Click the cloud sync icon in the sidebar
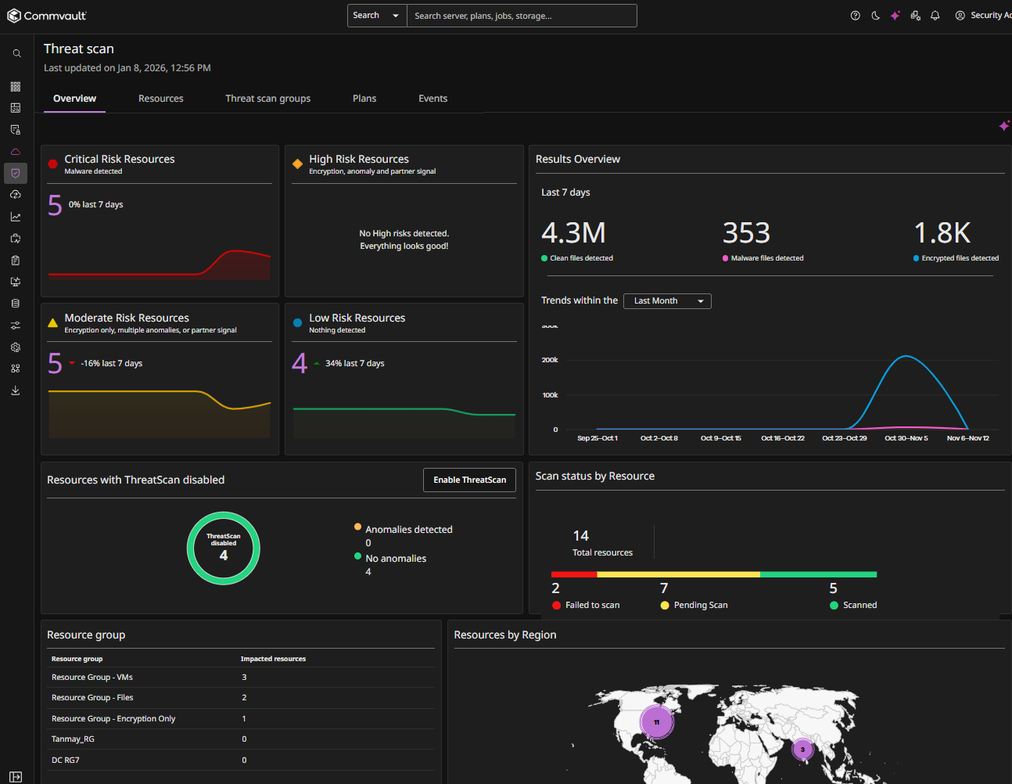This screenshot has height=784, width=1012. tap(16, 195)
